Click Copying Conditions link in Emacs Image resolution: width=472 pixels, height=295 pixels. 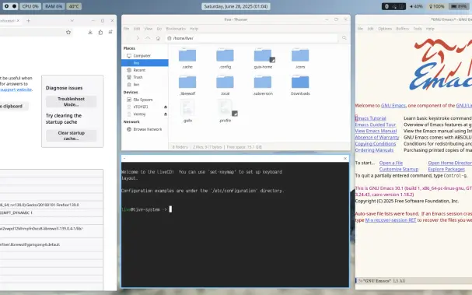coord(376,144)
